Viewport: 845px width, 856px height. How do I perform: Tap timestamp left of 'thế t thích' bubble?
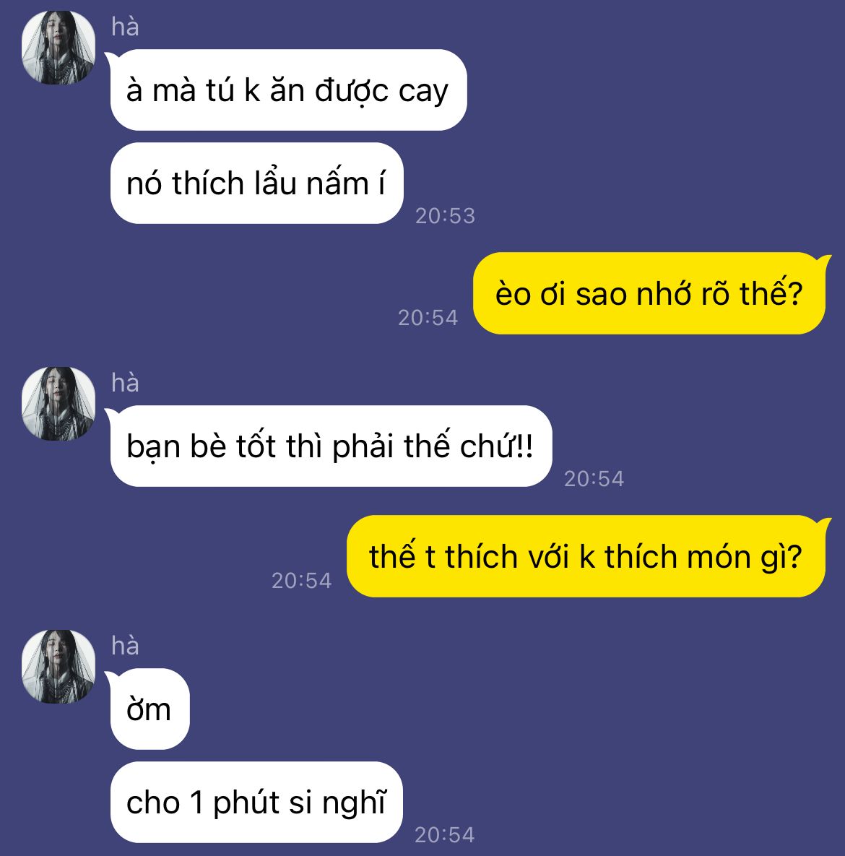pyautogui.click(x=302, y=580)
